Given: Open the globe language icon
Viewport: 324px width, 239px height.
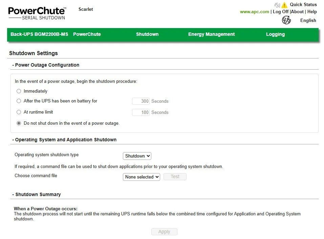Looking at the screenshot, I should click(286, 20).
